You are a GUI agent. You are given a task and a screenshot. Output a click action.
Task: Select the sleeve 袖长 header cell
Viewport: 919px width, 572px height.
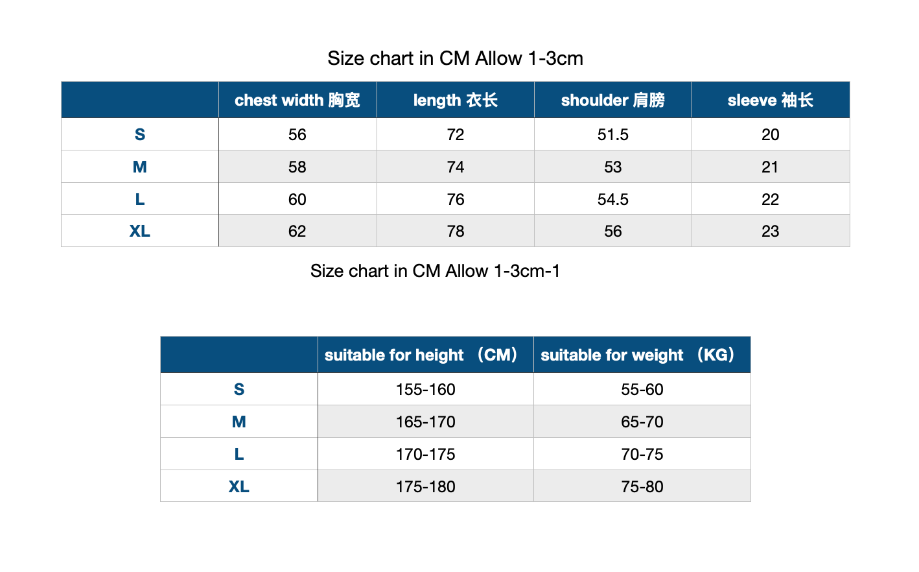[x=771, y=100]
